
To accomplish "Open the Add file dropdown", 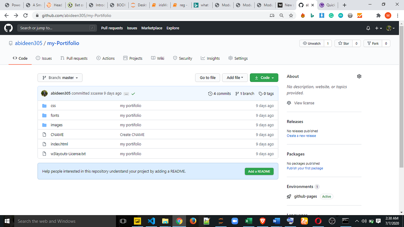I will 235,78.
